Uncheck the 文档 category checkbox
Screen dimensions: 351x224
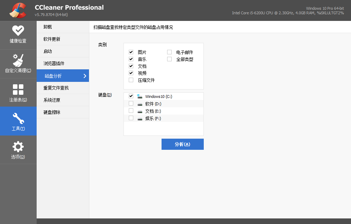131,66
